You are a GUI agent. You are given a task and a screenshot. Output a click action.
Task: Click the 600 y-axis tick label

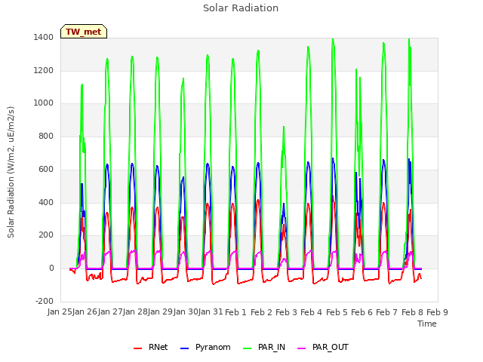[46, 169]
